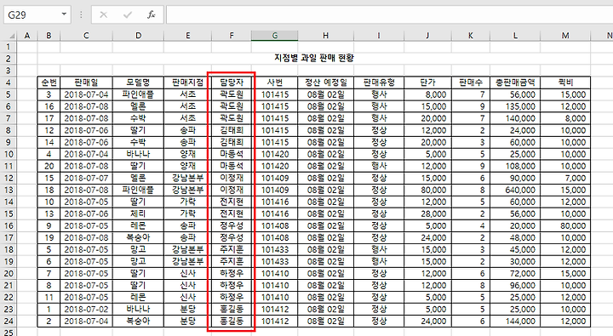Select column B header
The image size is (613, 336).
49,36
